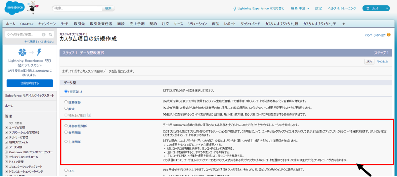This screenshot has height=177, width=397.
Task: Select the URL data type radio button
Action: [66, 170]
